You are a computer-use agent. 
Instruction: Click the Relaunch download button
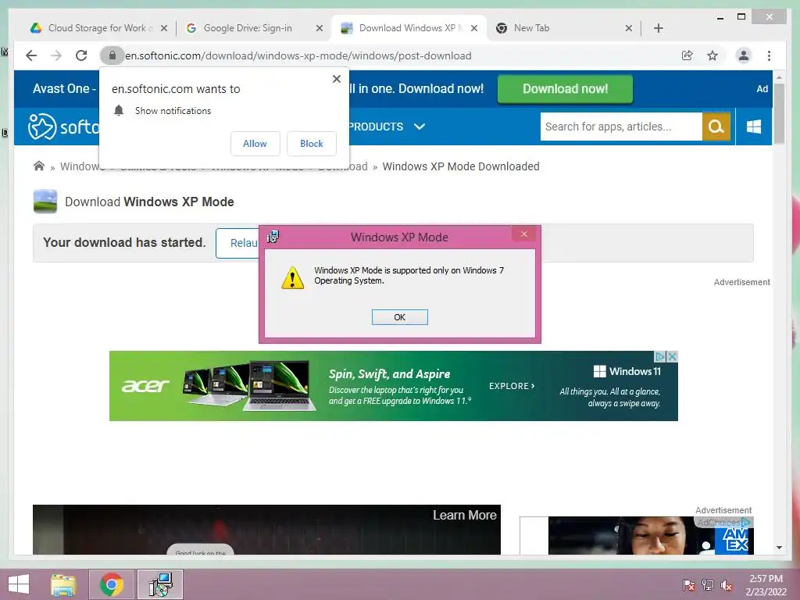point(237,243)
